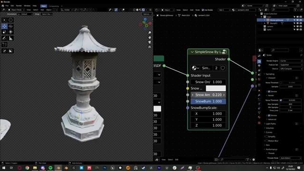
Task: Hide StoneLighthouse in viewport via eye icon
Action: point(297,20)
